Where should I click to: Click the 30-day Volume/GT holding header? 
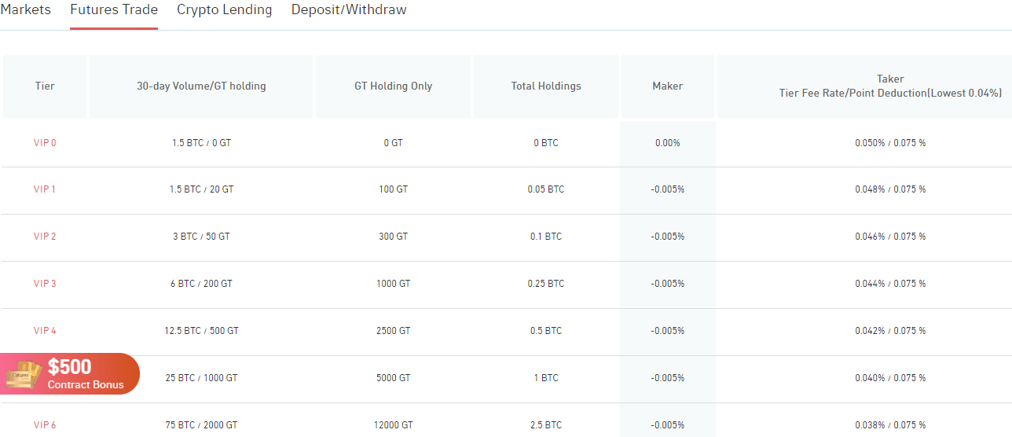click(201, 86)
